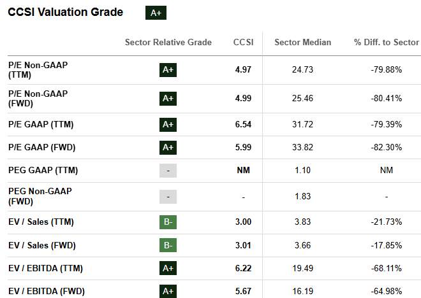Click the CCSI Valuation Grade title
Image resolution: width=421 pixels, height=298 pixels.
[66, 12]
